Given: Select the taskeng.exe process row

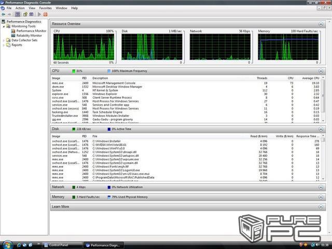Looking at the screenshot, I should 186,112.
